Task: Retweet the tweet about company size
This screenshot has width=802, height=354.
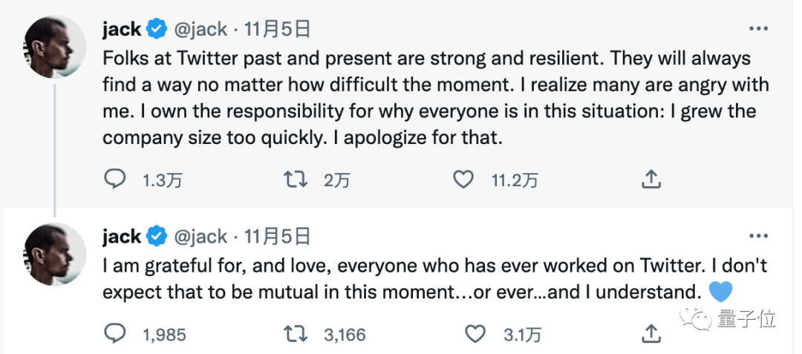Action: click(296, 179)
